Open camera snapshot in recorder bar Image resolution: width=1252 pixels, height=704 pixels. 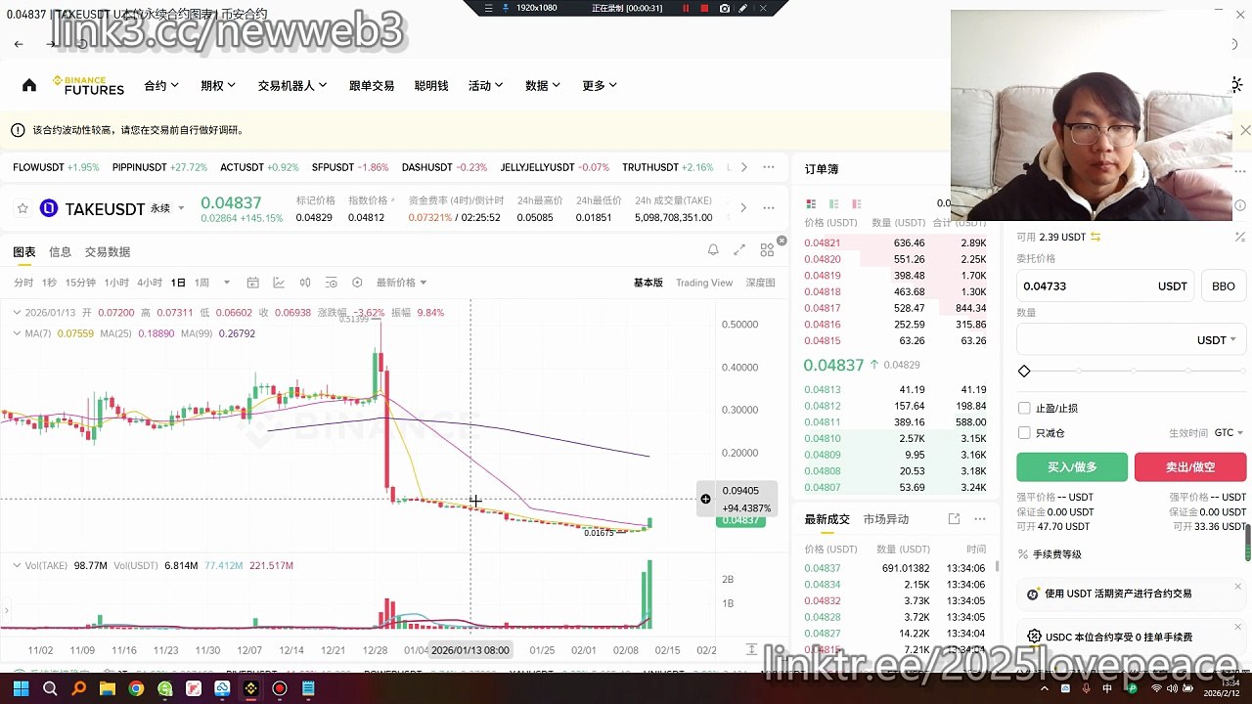coord(724,8)
